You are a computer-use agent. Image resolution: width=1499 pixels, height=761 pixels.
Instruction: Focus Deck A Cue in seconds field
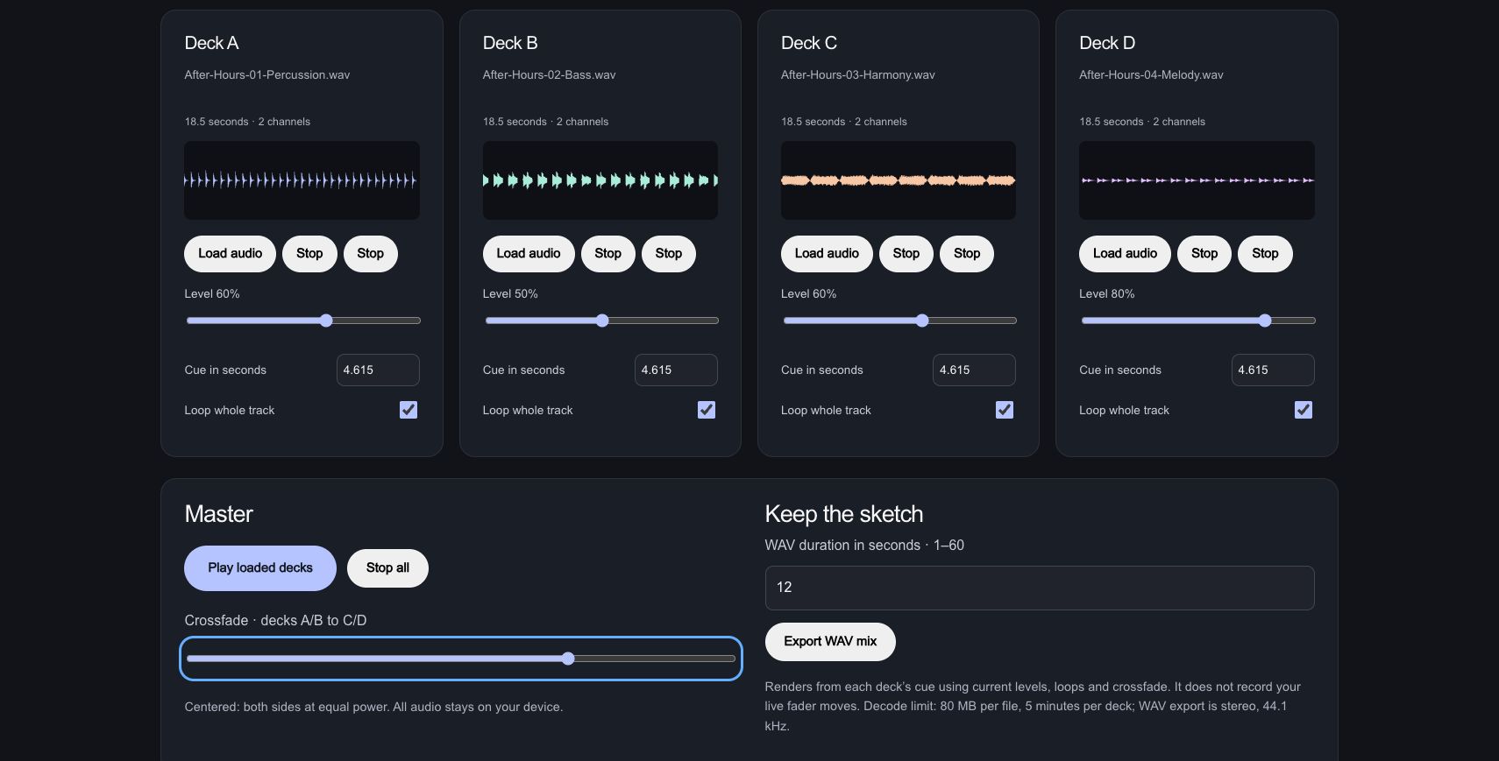point(378,370)
